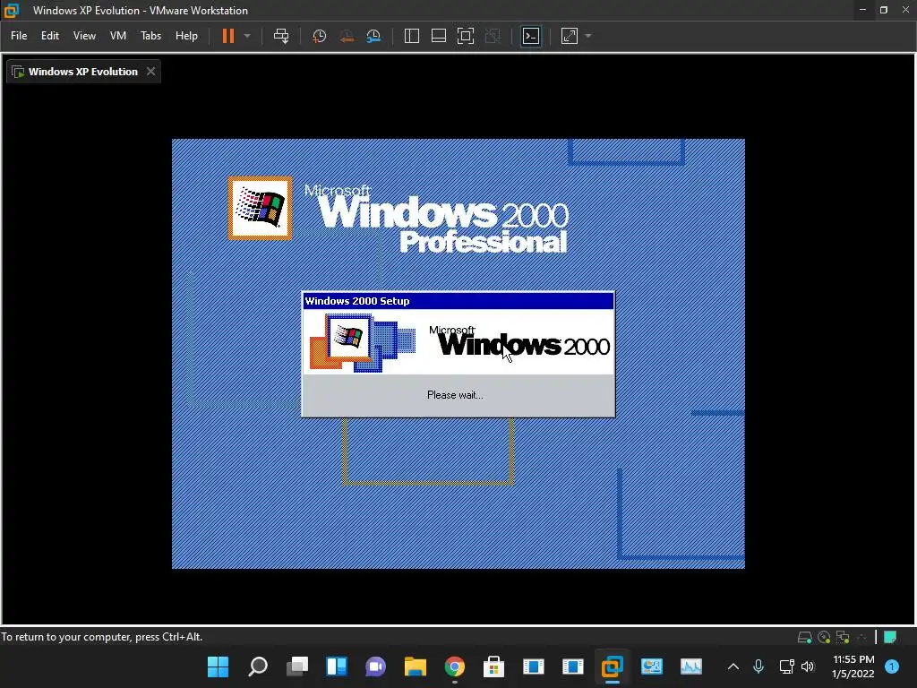Open Task View on the taskbar
This screenshot has width=917, height=688.
[x=297, y=666]
